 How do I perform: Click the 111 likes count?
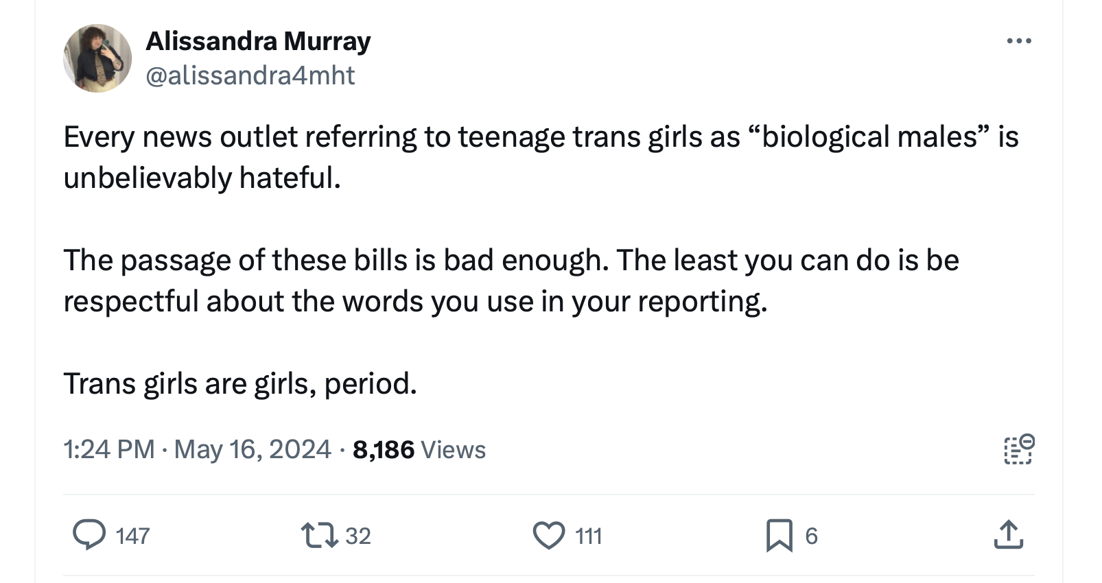(588, 536)
